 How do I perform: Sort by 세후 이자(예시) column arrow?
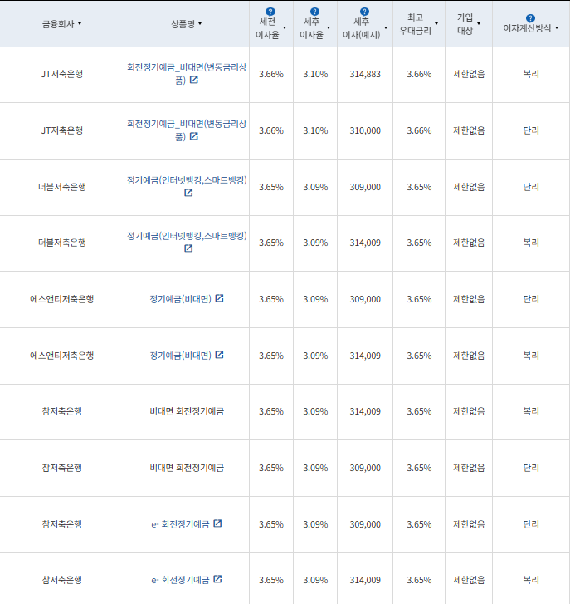click(x=386, y=27)
